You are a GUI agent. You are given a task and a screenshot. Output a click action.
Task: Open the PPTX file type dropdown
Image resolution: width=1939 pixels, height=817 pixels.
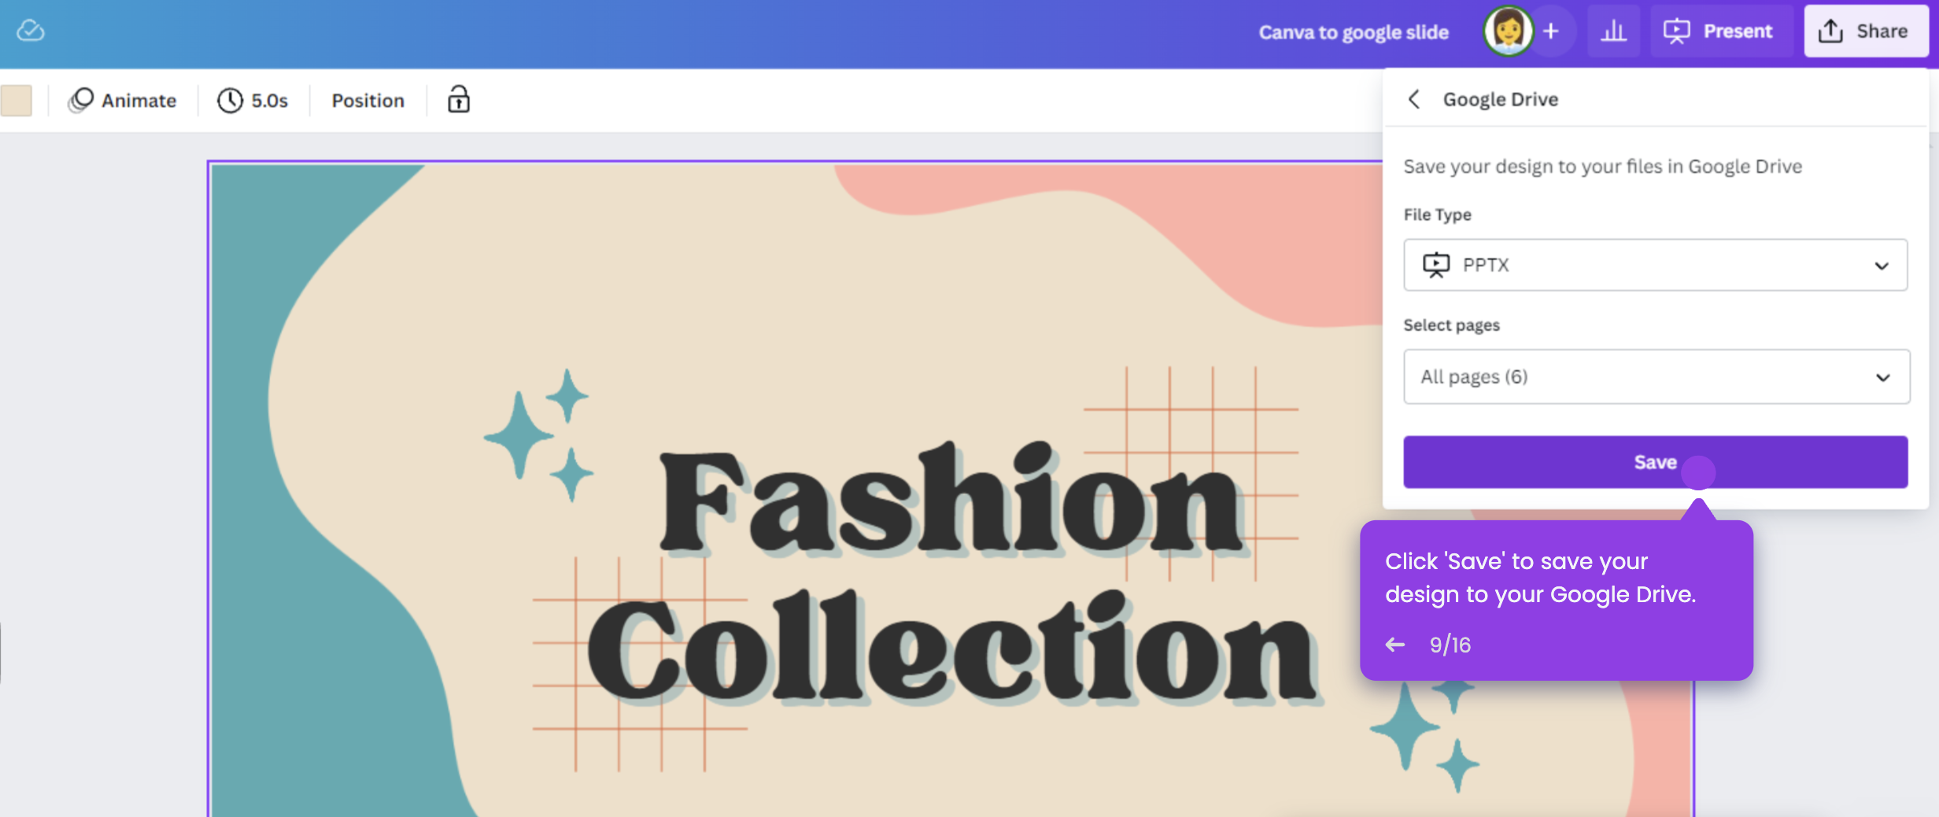pyautogui.click(x=1655, y=265)
